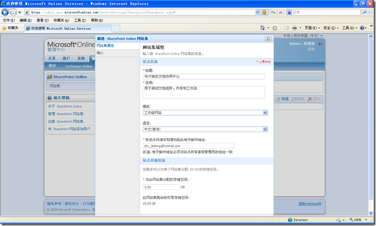Open zoom level 100% dropdown

pyautogui.click(x=366, y=220)
